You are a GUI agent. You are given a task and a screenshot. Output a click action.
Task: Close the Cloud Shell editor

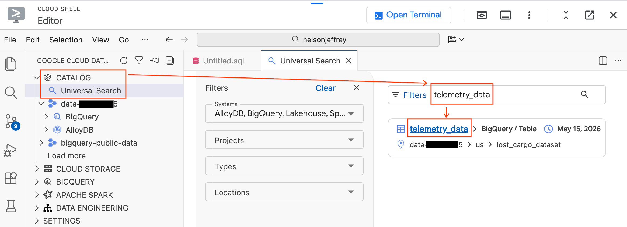[x=613, y=15]
